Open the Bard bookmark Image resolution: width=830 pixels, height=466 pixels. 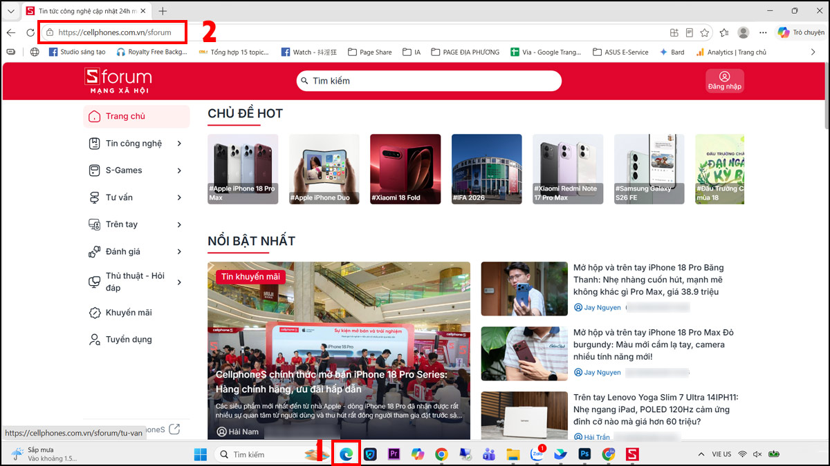(x=672, y=52)
